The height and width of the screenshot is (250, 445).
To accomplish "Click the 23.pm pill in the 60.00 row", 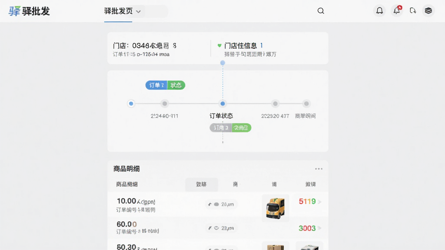I will point(221,228).
